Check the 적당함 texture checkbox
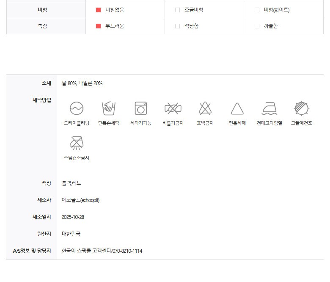The width and height of the screenshot is (330, 282). tap(178, 26)
